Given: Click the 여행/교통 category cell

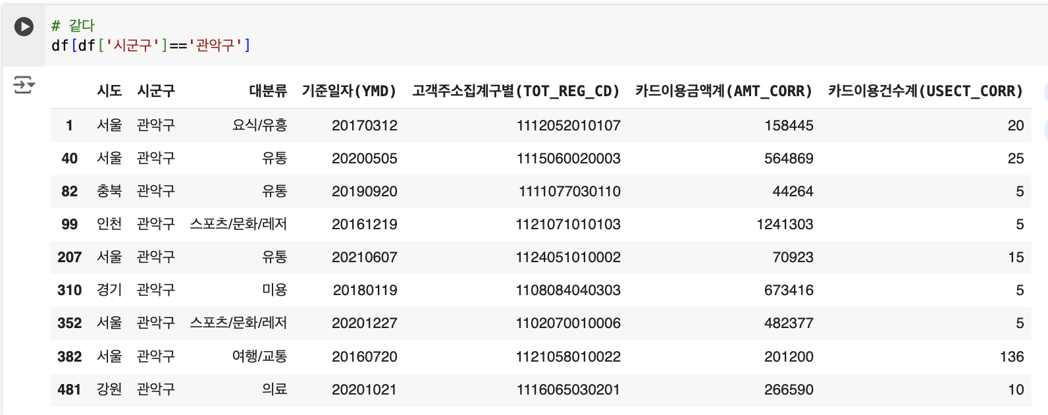Looking at the screenshot, I should [x=259, y=356].
